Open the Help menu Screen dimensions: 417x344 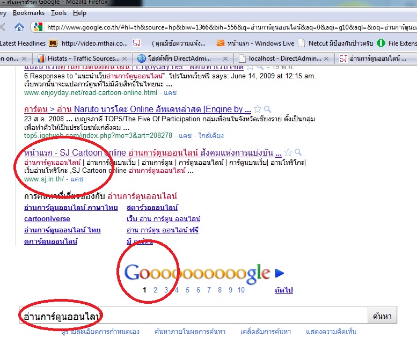click(x=79, y=13)
